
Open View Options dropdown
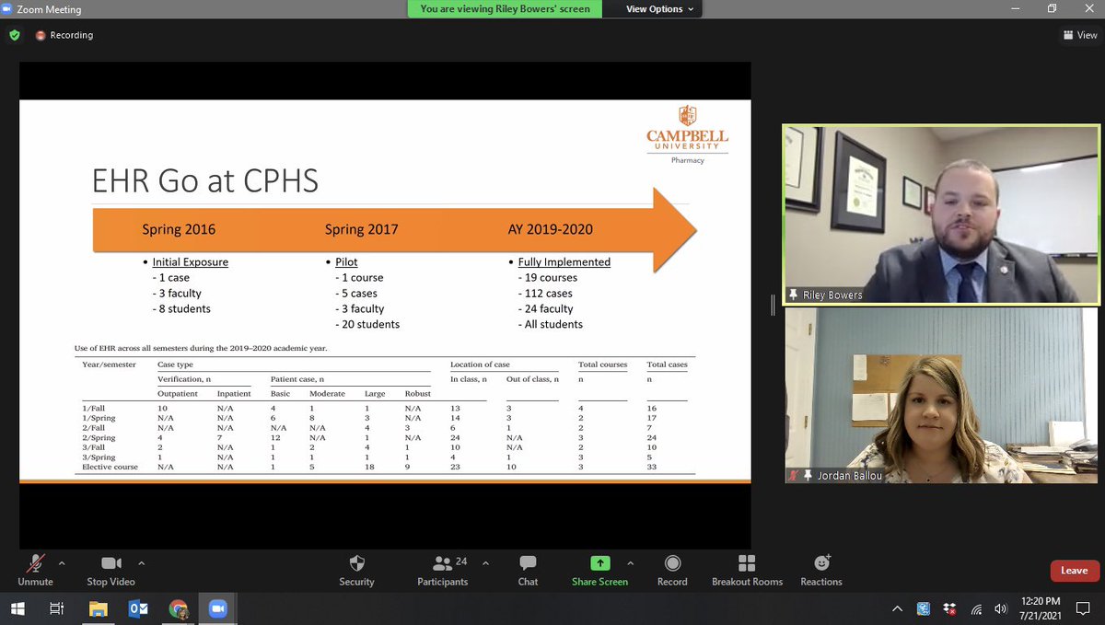(659, 9)
